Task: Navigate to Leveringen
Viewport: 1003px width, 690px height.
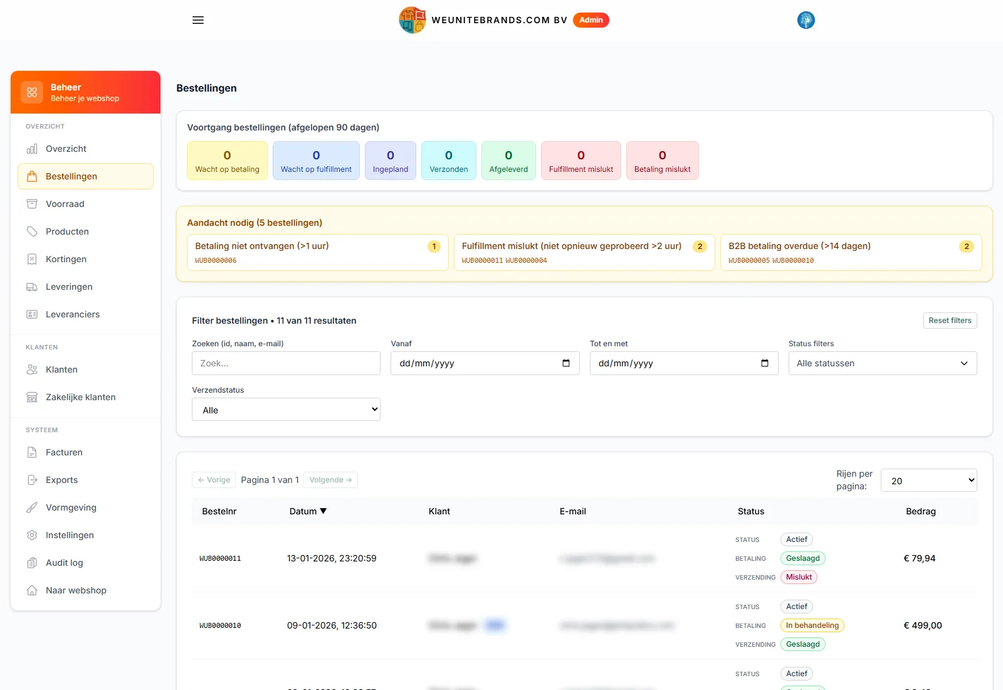Action: 85,287
